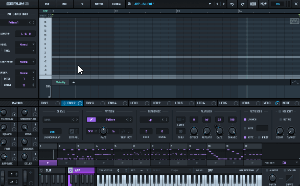Viewport: 300px width, 186px height.
Task: Switch to the MIX tab
Action: [x=64, y=4]
